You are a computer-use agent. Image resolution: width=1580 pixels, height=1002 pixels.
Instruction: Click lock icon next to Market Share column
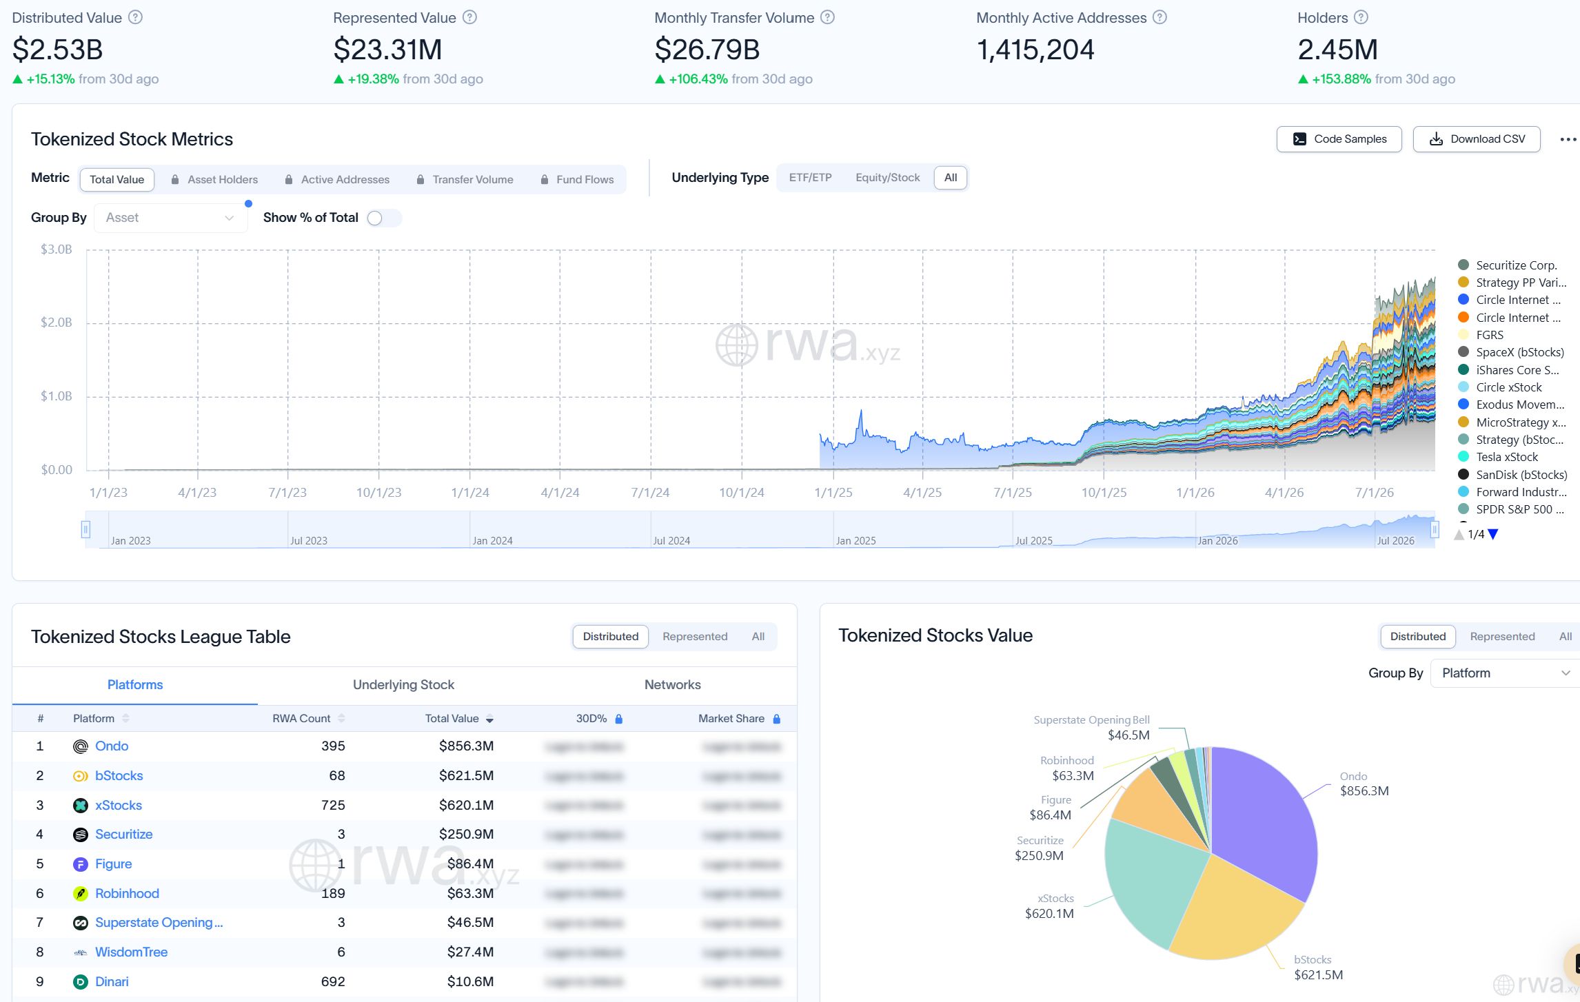(776, 719)
